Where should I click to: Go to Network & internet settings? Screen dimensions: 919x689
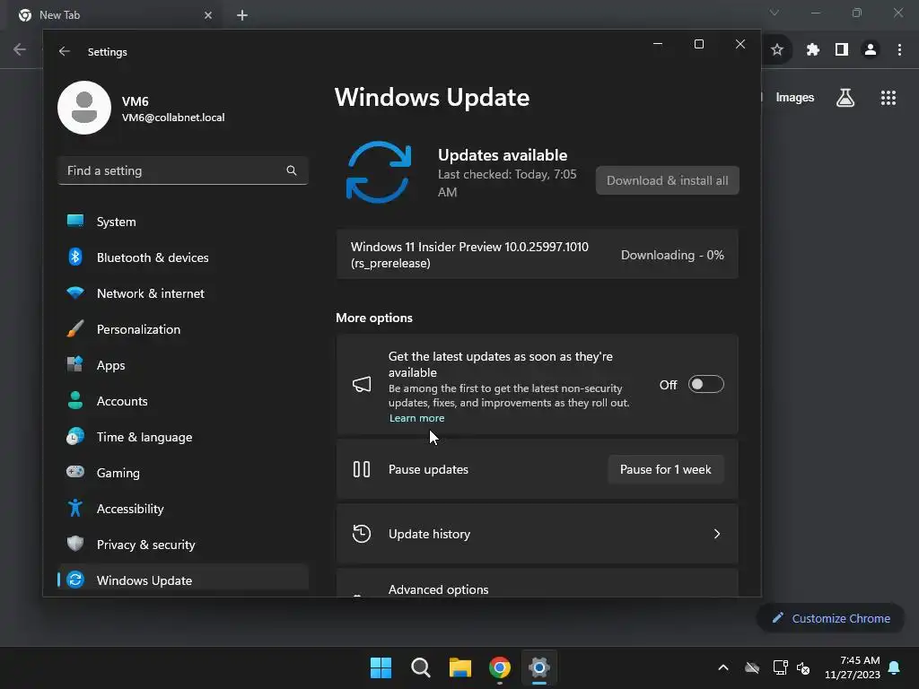click(183, 293)
